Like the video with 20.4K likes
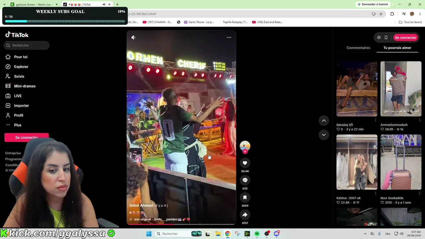425x239 pixels. [x=245, y=163]
